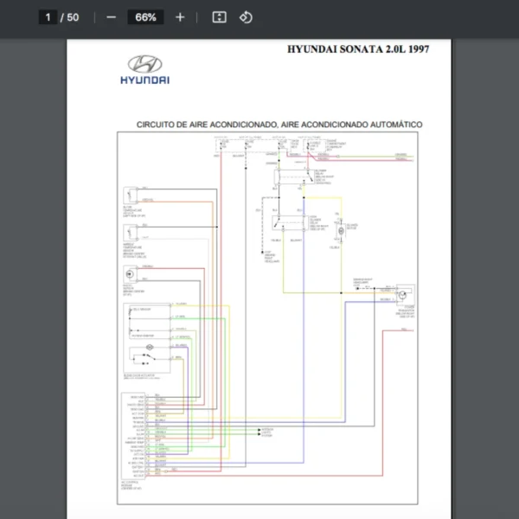Click the in-car temperature sensor symbol

pos(130,196)
